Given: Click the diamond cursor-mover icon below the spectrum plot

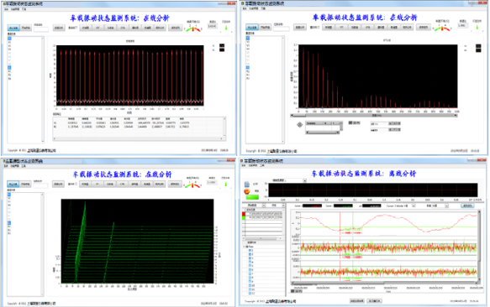Looking at the screenshot, I should pyautogui.click(x=299, y=125).
